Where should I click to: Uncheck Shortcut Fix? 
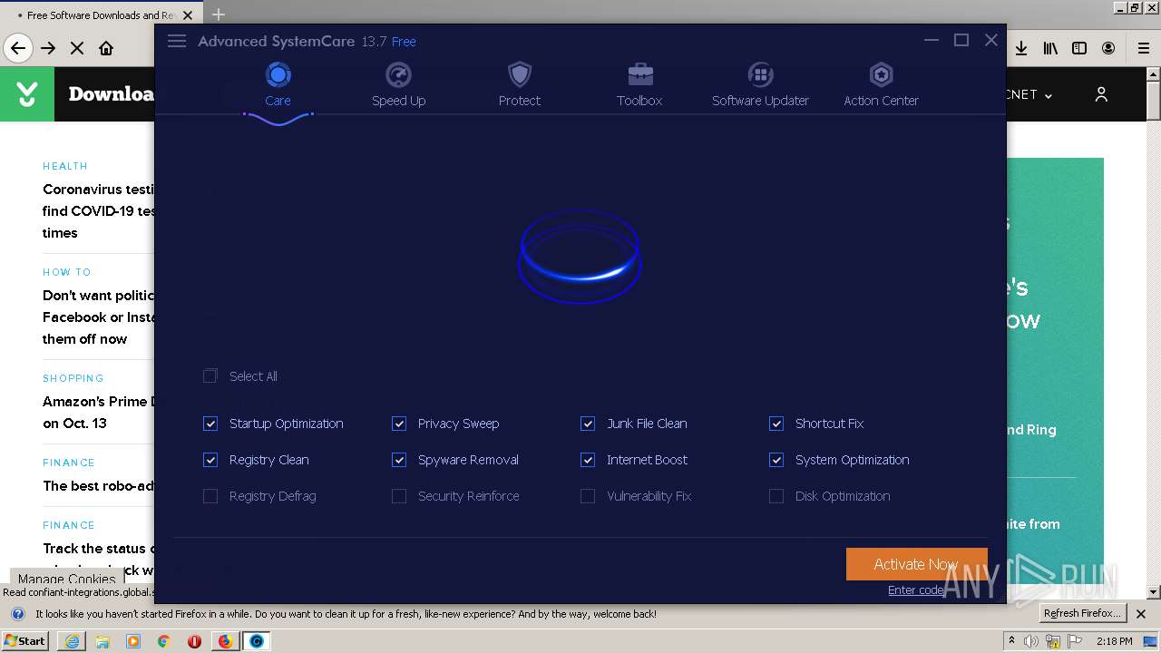click(x=776, y=424)
